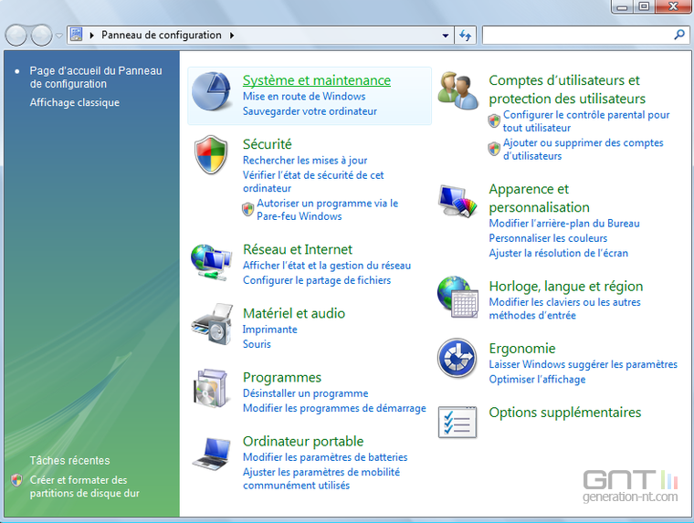Open the Ergonomie heading
The image size is (694, 523).
point(521,349)
